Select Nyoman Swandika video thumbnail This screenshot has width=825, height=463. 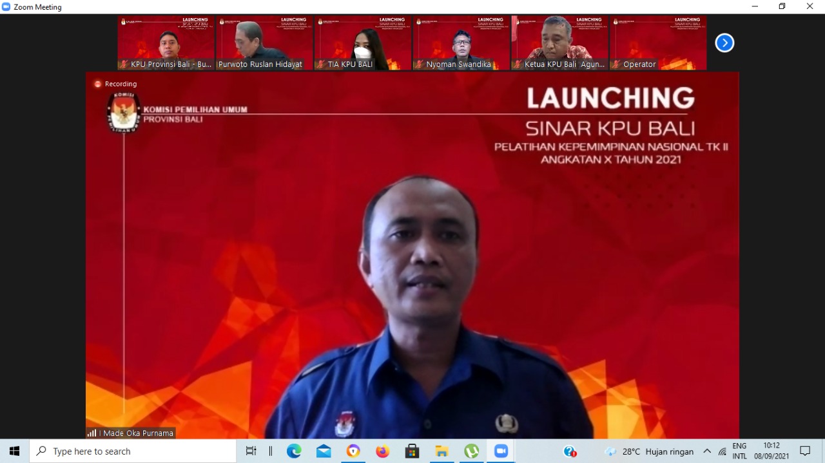point(461,43)
